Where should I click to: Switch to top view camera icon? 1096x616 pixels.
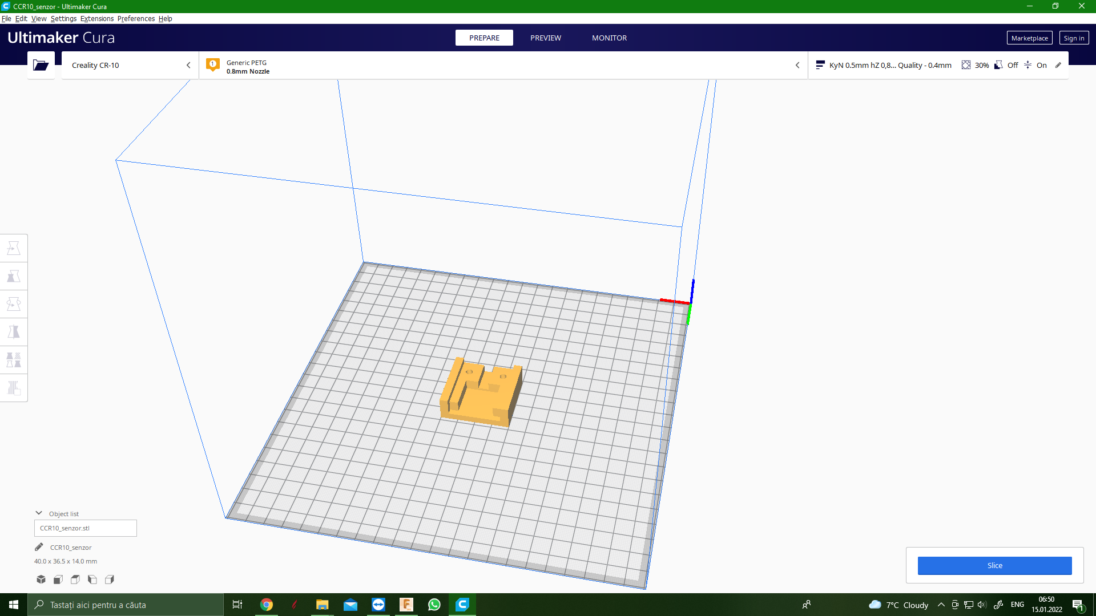75,579
